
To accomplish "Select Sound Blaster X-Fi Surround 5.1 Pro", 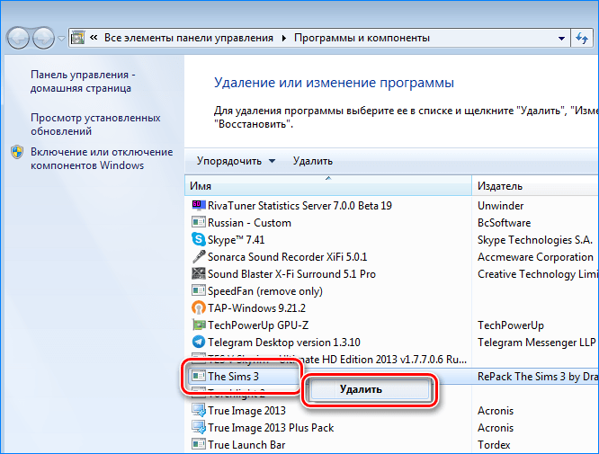I will tap(291, 274).
